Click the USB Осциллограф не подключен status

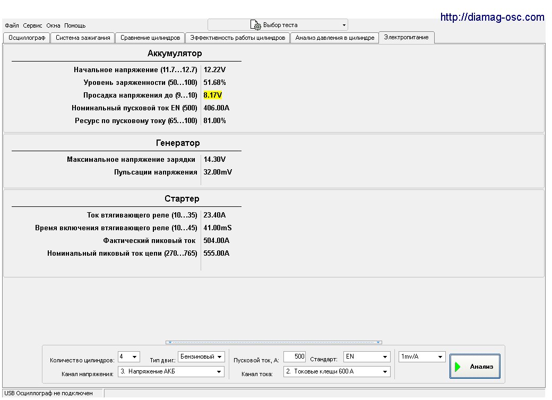point(49,393)
